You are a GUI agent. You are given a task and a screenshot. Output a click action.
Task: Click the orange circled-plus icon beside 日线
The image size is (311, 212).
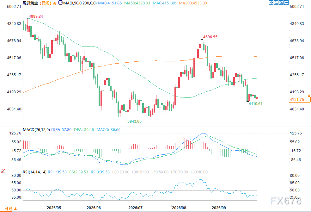[x=55, y=3]
